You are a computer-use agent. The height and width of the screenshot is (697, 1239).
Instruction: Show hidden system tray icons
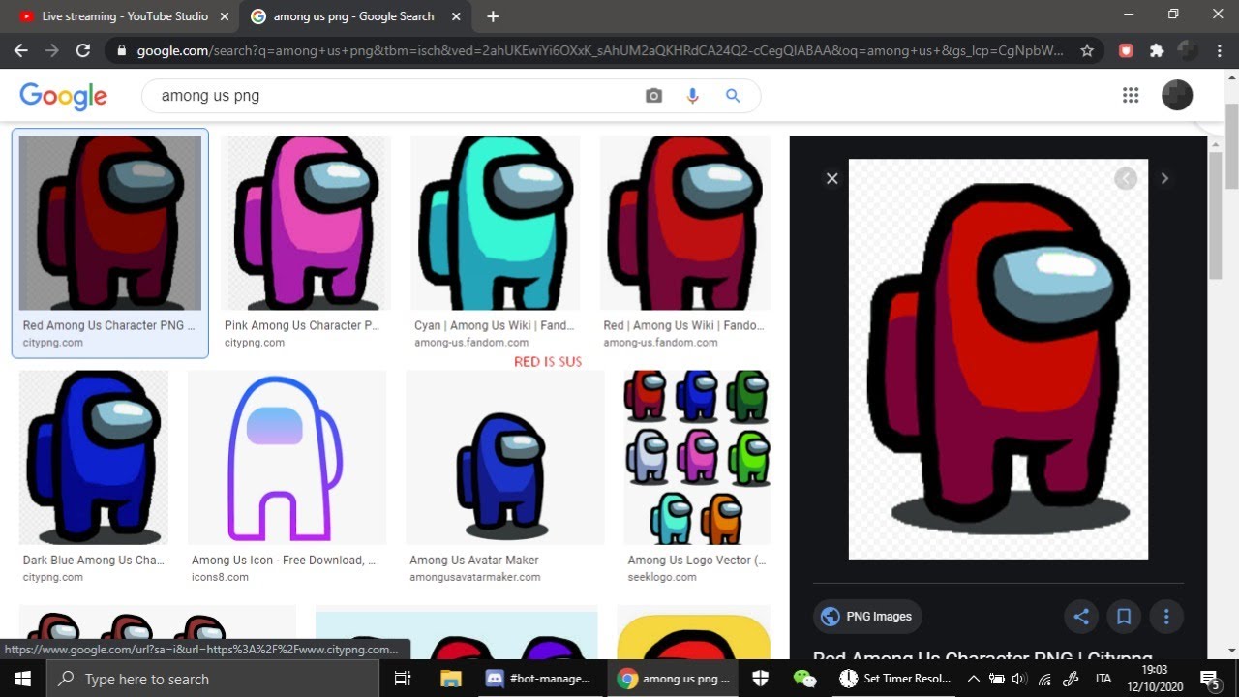point(974,679)
